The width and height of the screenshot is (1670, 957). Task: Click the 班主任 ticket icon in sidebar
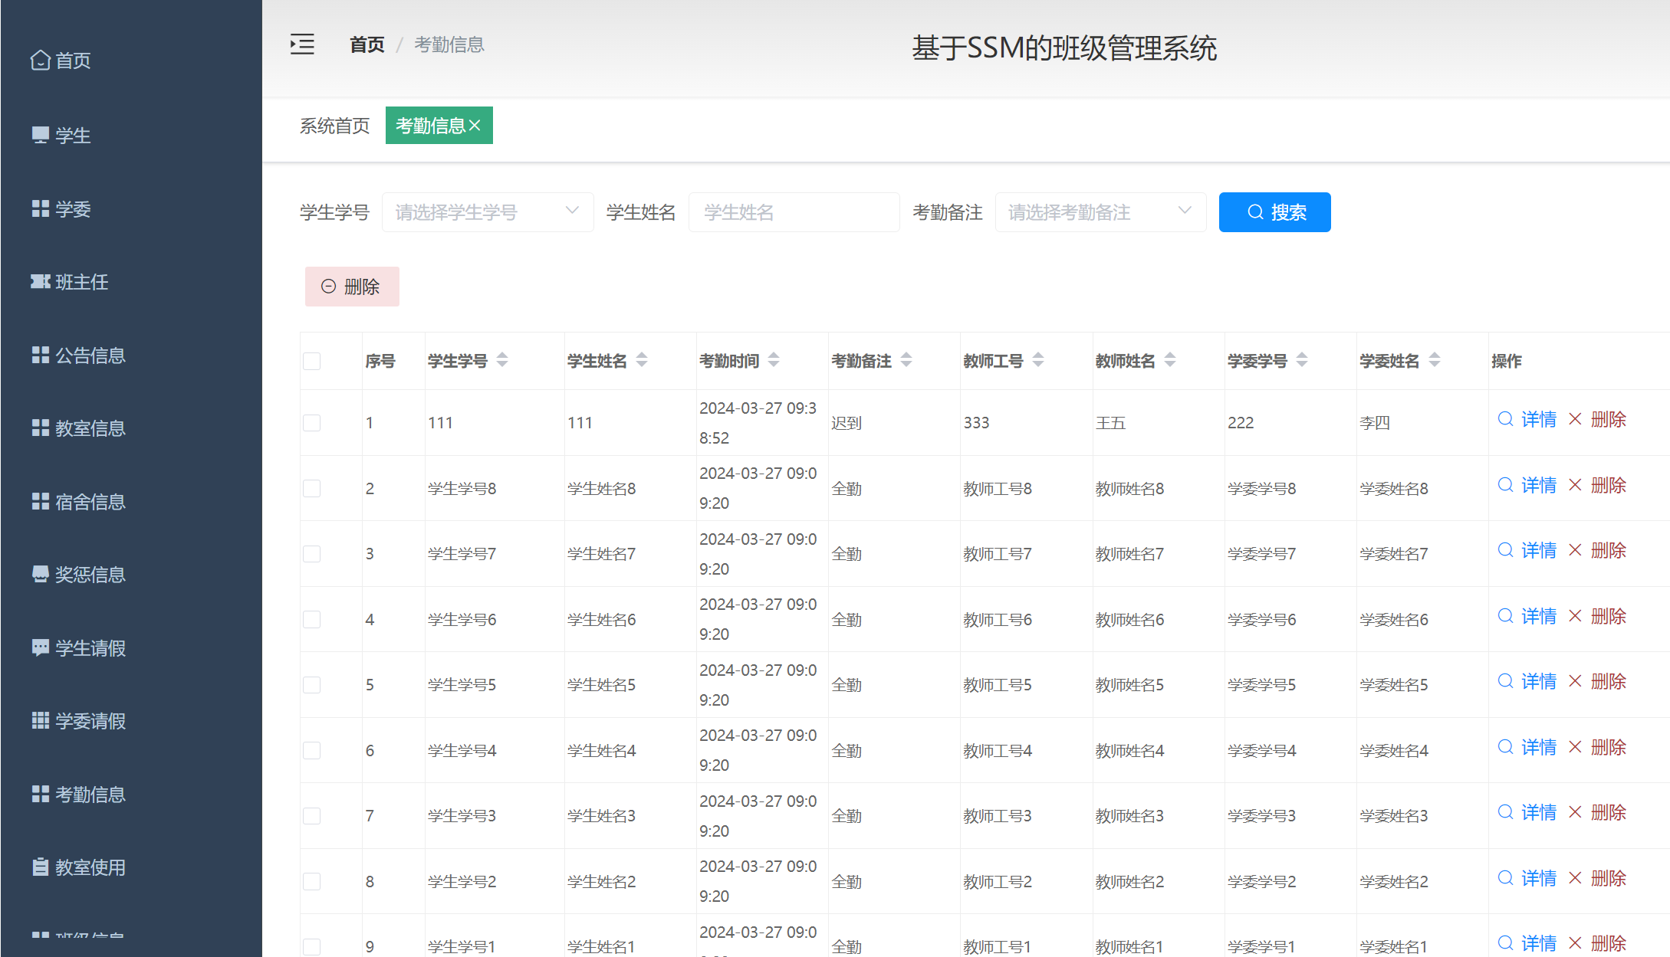[41, 281]
